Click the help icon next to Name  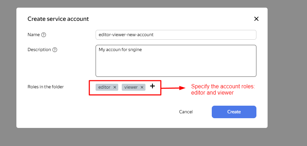point(44,35)
